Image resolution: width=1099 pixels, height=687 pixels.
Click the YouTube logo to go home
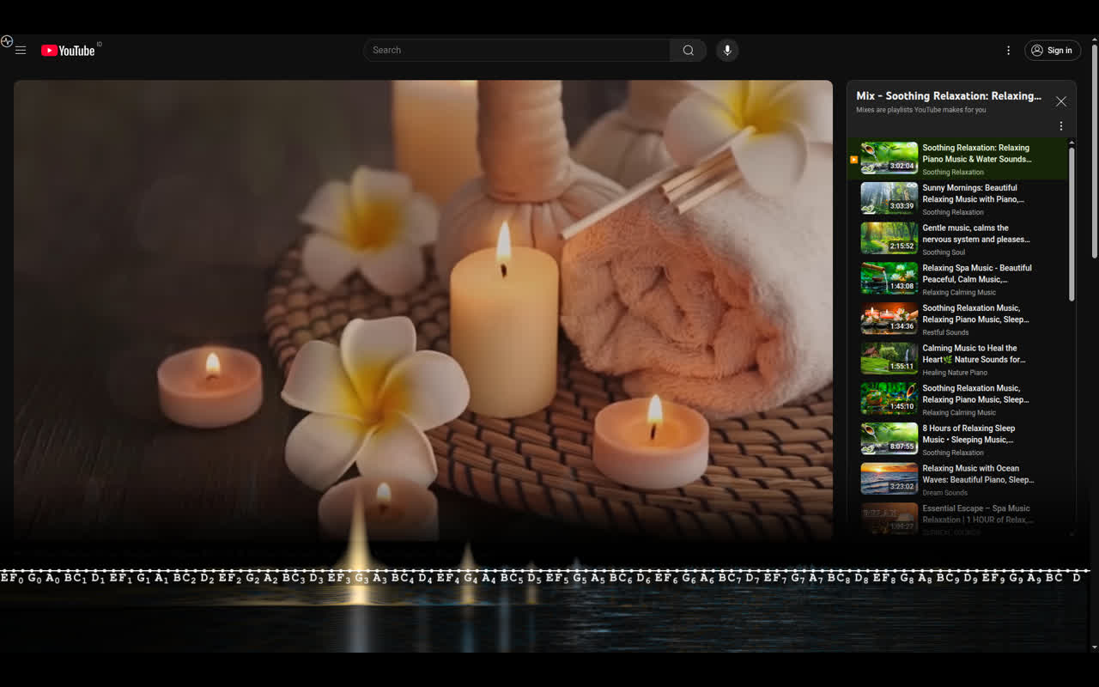pyautogui.click(x=69, y=50)
